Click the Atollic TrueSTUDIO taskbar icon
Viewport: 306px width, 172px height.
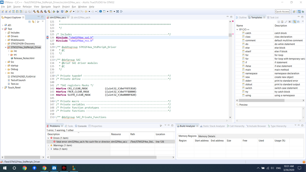coord(54,168)
